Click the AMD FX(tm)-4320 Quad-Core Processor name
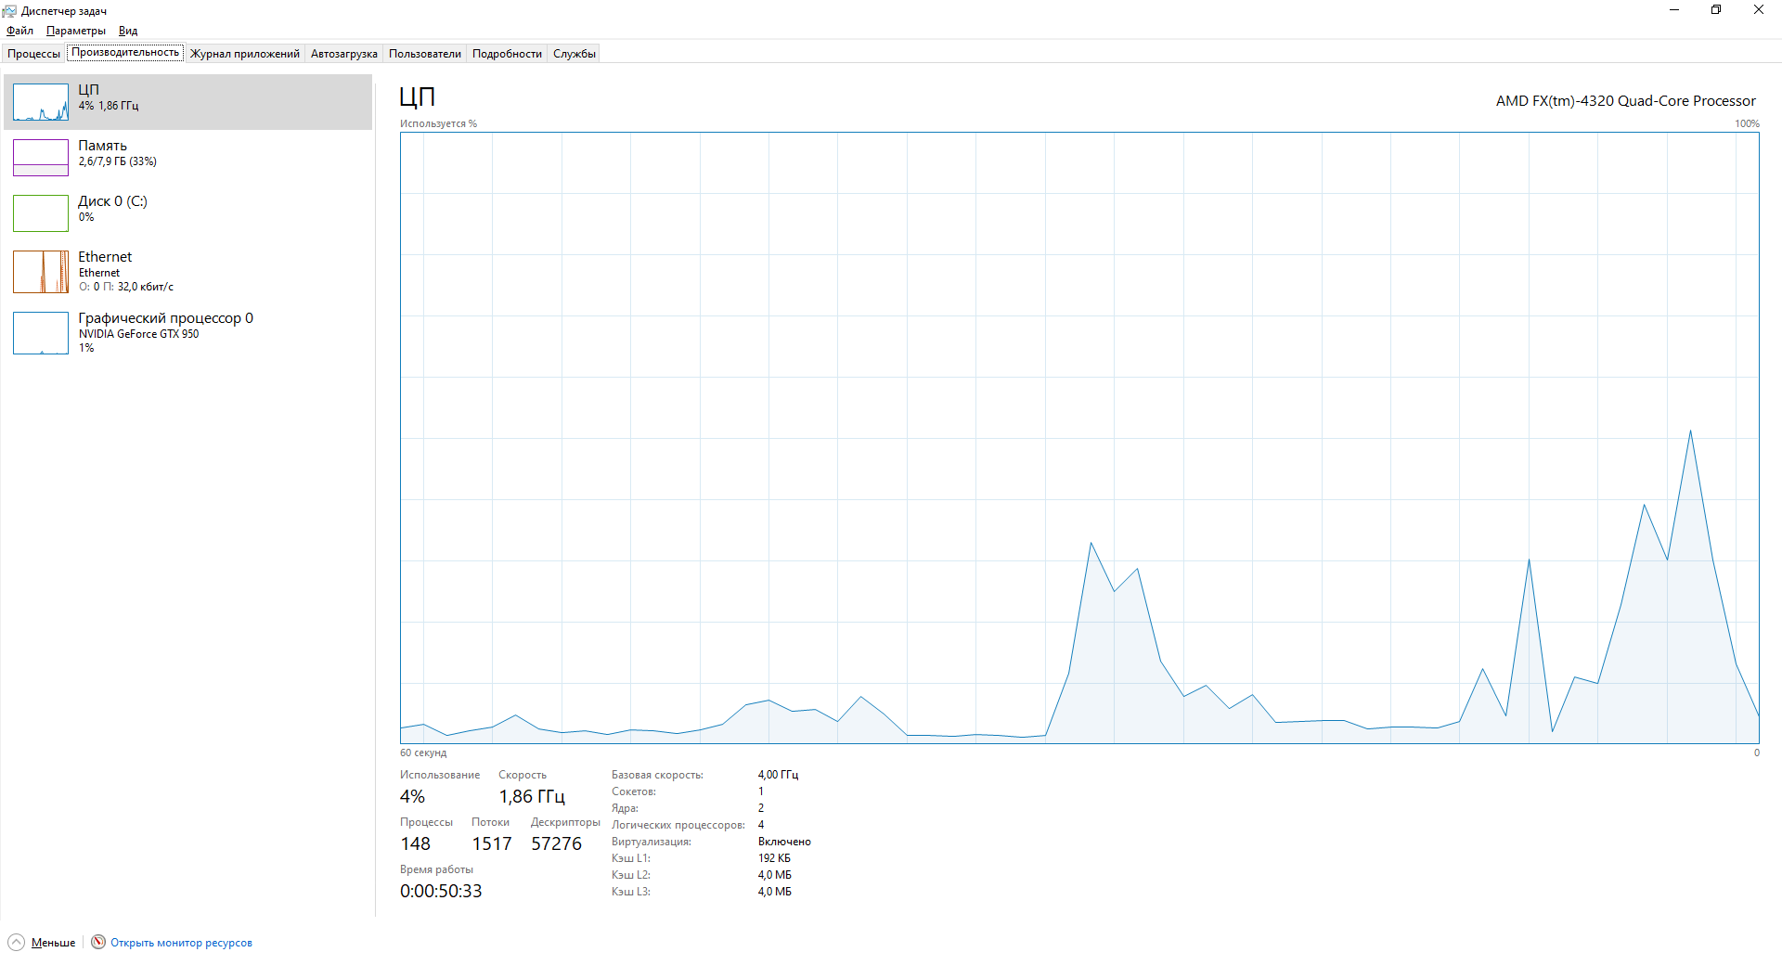The image size is (1782, 965). (1625, 101)
